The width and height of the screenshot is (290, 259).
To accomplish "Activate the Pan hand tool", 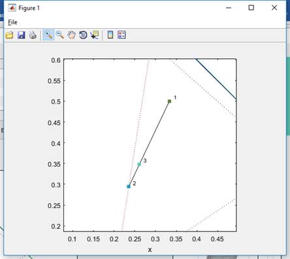I will (71, 35).
